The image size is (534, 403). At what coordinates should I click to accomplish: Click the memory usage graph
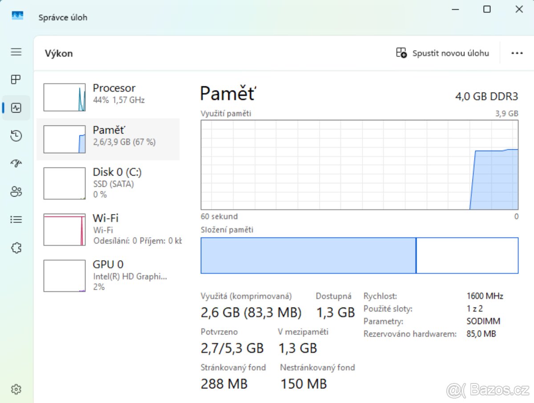pyautogui.click(x=359, y=165)
